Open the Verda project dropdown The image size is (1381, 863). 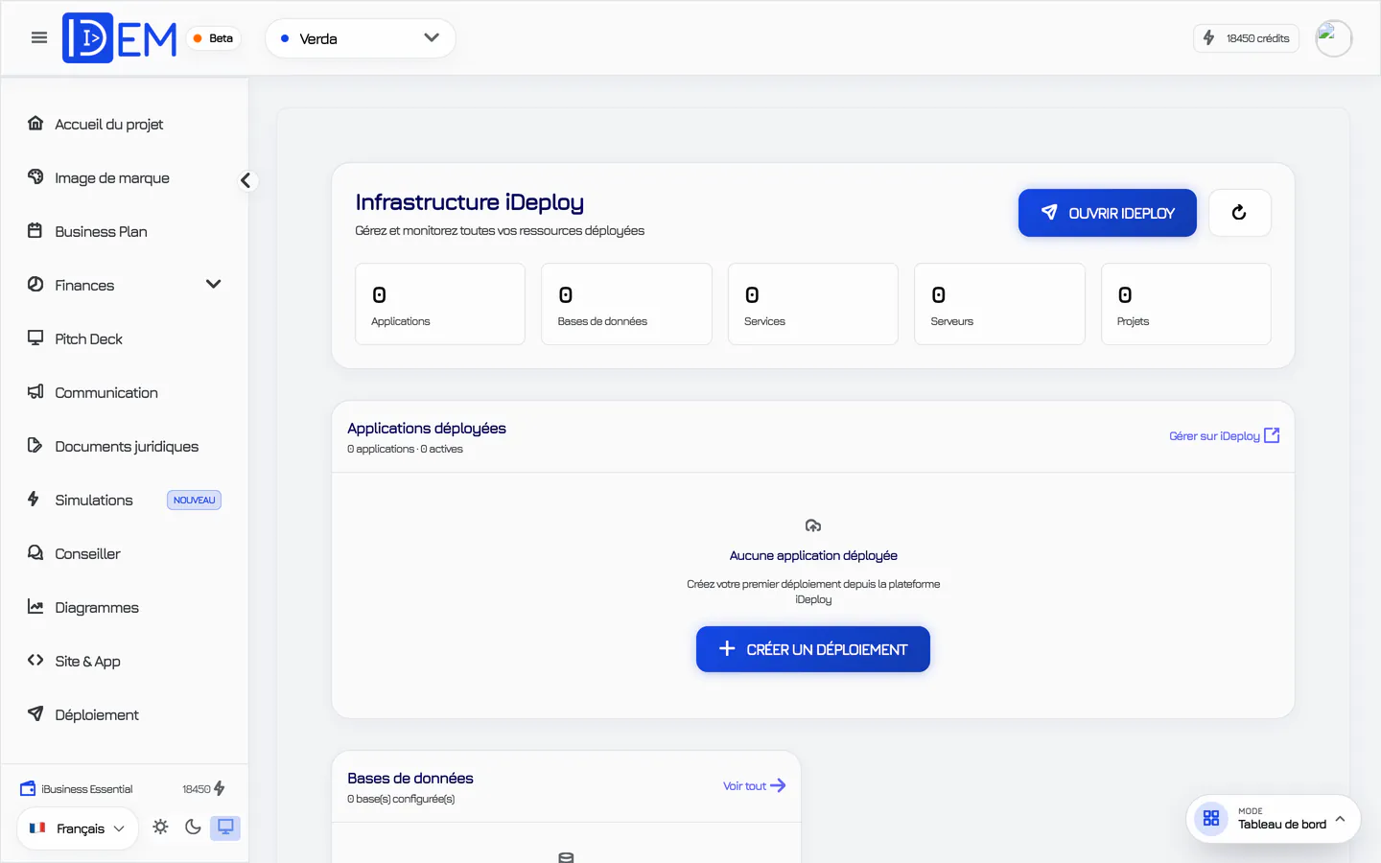click(x=361, y=38)
